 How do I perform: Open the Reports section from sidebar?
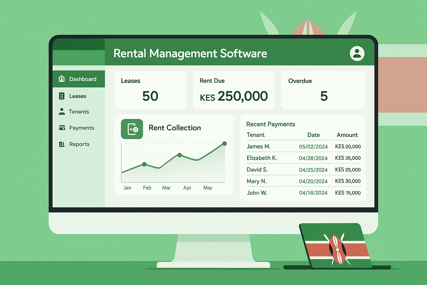[79, 144]
